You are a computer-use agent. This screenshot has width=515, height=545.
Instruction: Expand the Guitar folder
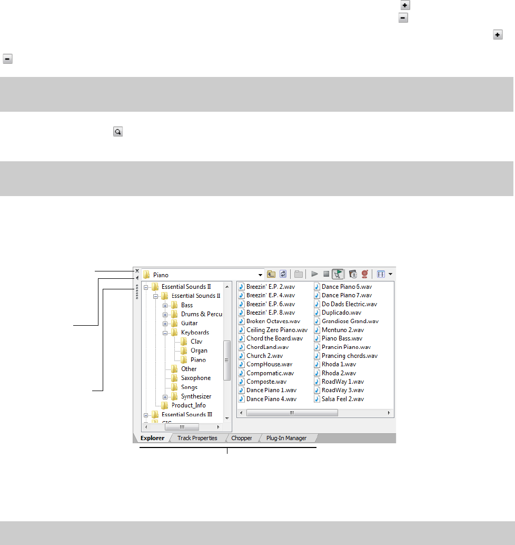[x=165, y=324]
